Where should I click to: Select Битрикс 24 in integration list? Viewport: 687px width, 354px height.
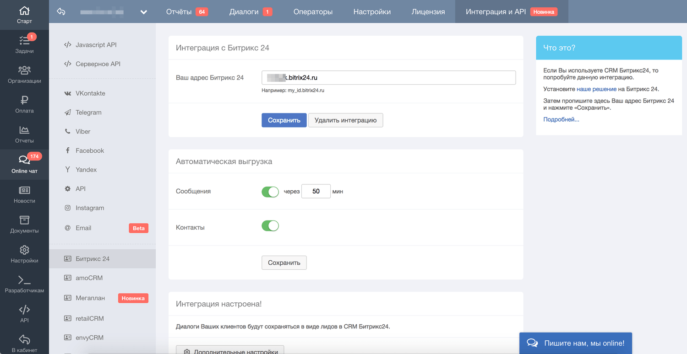[103, 259]
